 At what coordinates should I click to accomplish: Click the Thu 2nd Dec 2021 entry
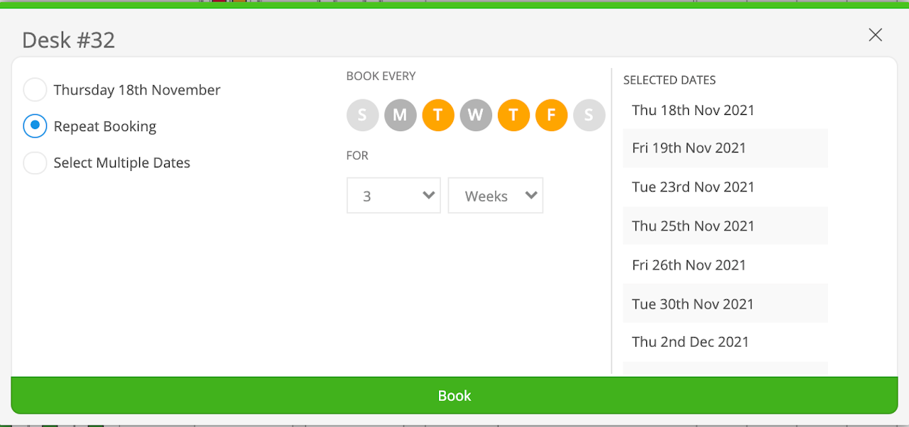pos(690,342)
